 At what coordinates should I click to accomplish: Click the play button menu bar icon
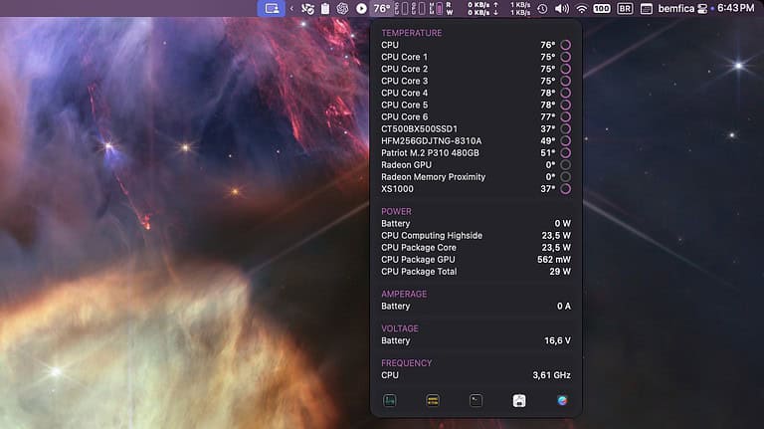[361, 8]
